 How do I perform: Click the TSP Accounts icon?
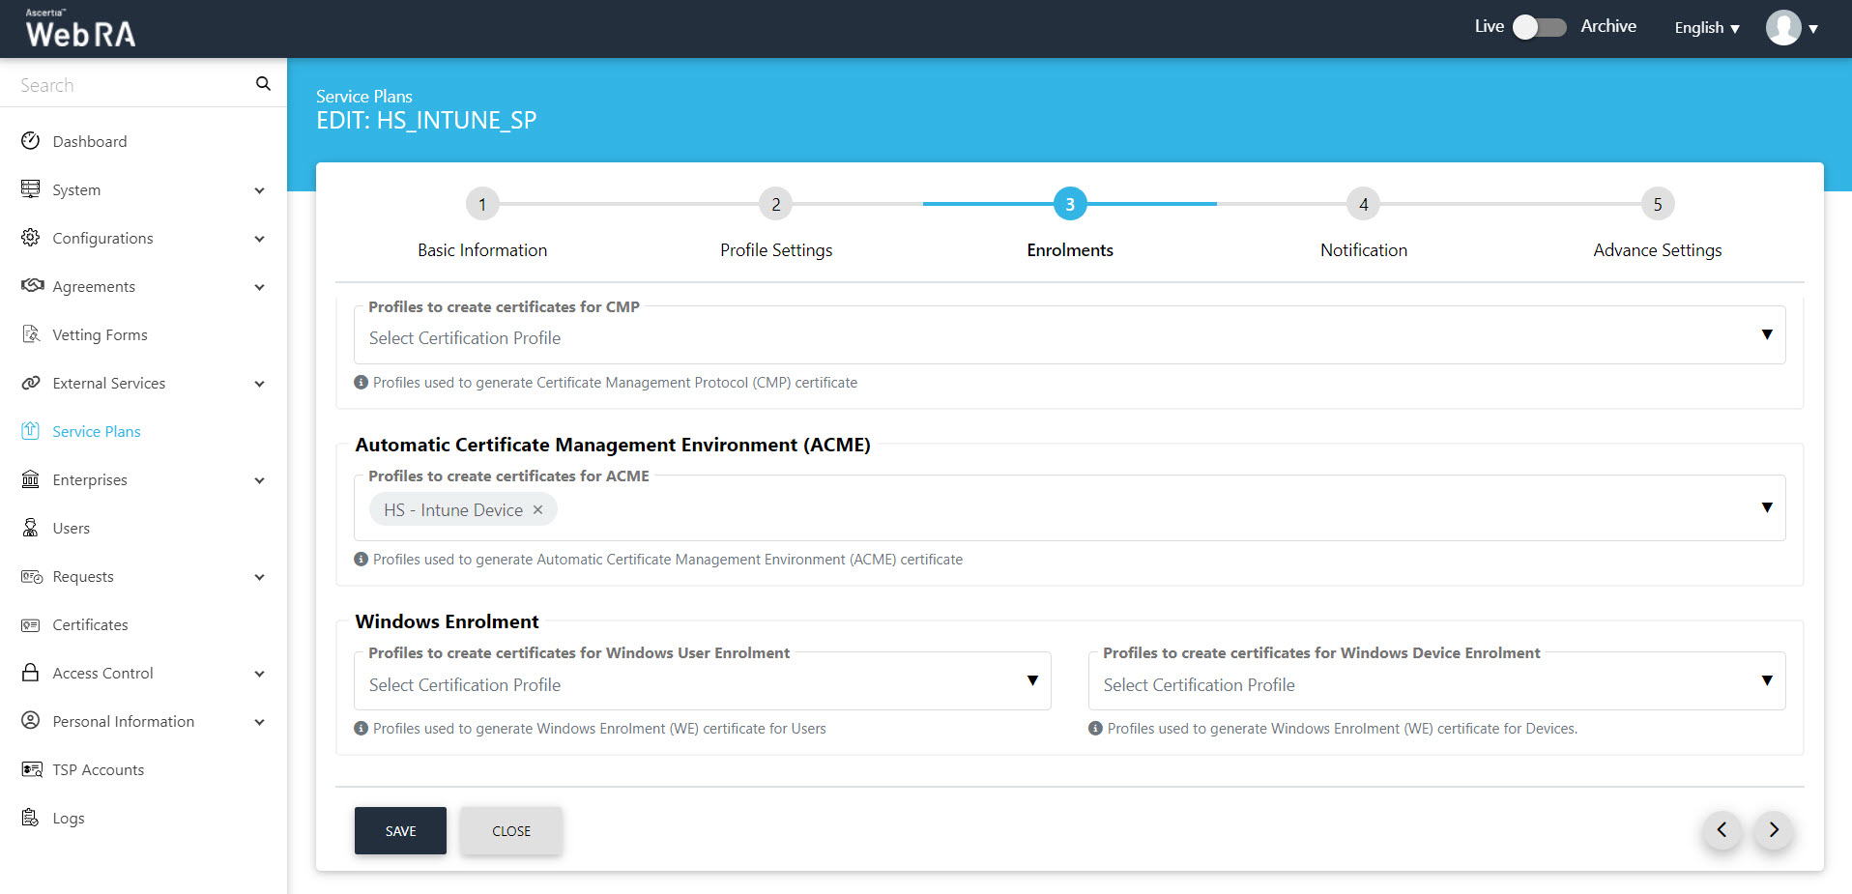(31, 769)
